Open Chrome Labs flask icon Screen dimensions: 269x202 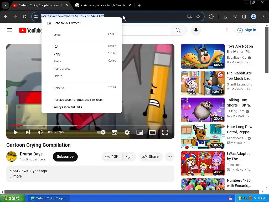click(x=225, y=17)
